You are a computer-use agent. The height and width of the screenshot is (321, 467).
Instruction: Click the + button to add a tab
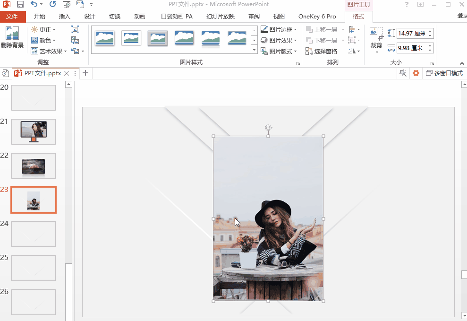click(85, 73)
